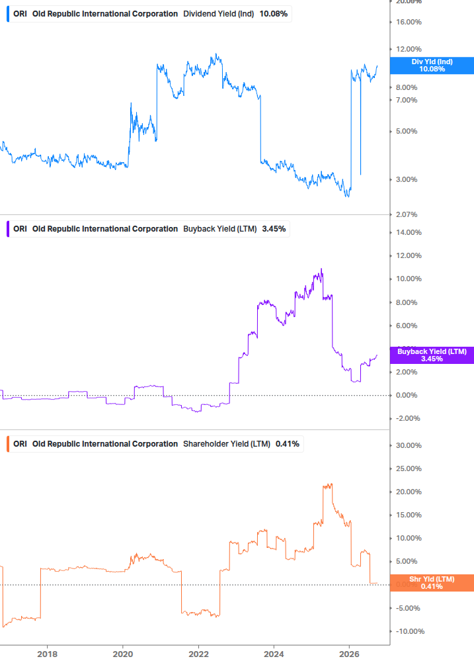
Task: Click the -2.00% tick on buyback yield axis
Action: coord(408,419)
